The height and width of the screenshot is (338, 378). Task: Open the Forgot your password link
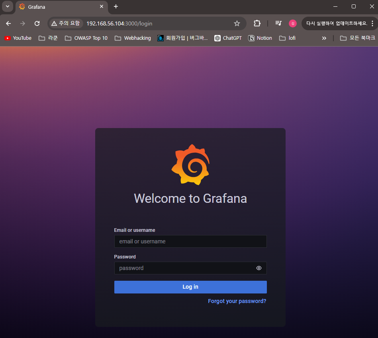click(237, 301)
